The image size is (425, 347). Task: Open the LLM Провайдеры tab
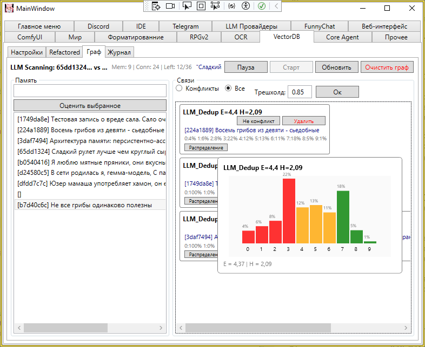(251, 26)
